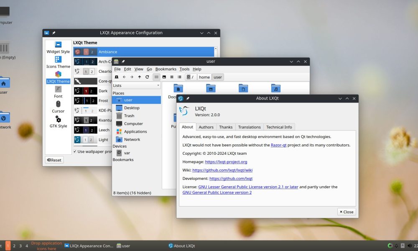Open Widget Style section in Appearance Configuration
418x251 pixels.
(58, 47)
